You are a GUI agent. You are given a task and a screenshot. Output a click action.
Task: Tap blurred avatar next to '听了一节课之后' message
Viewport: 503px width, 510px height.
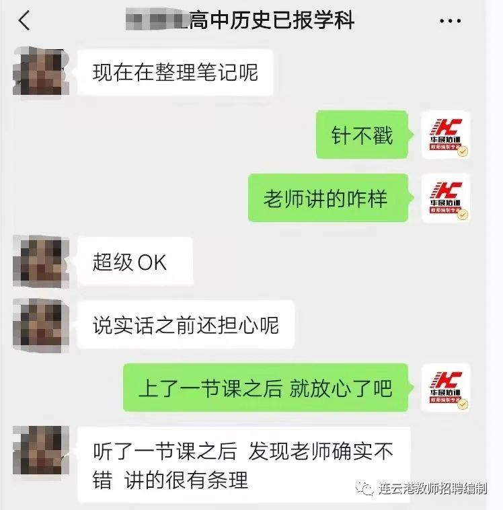41,450
